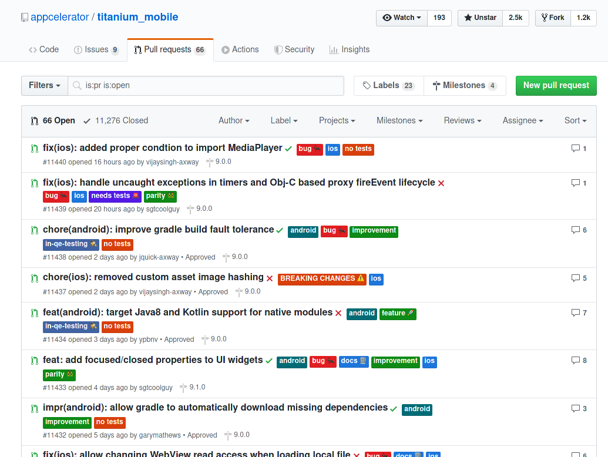Screen dimensions: 608x457
Task: Click the forks count 1.2k
Action: (583, 18)
